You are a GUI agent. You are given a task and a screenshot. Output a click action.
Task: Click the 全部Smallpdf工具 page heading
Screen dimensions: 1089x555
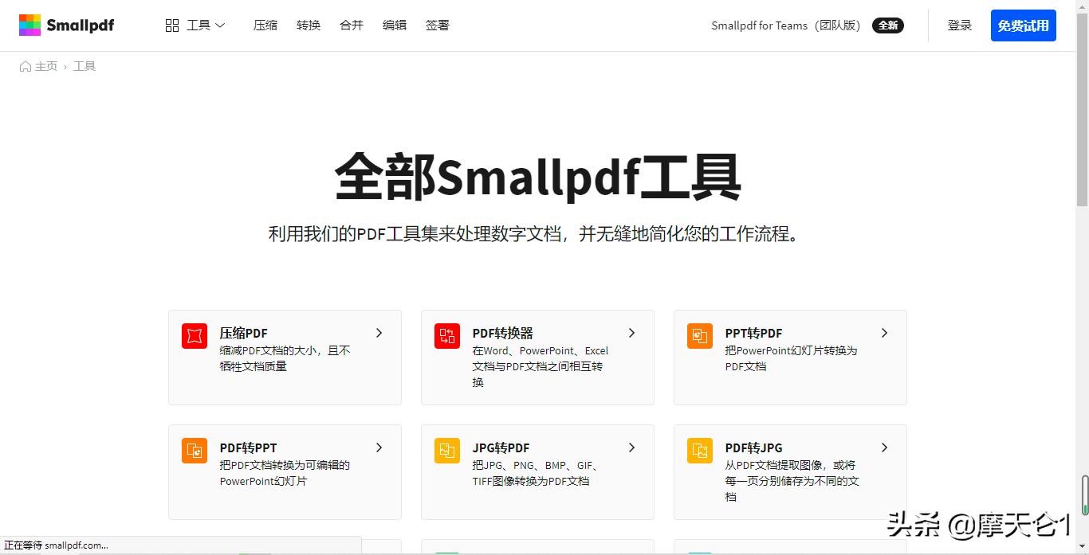538,176
